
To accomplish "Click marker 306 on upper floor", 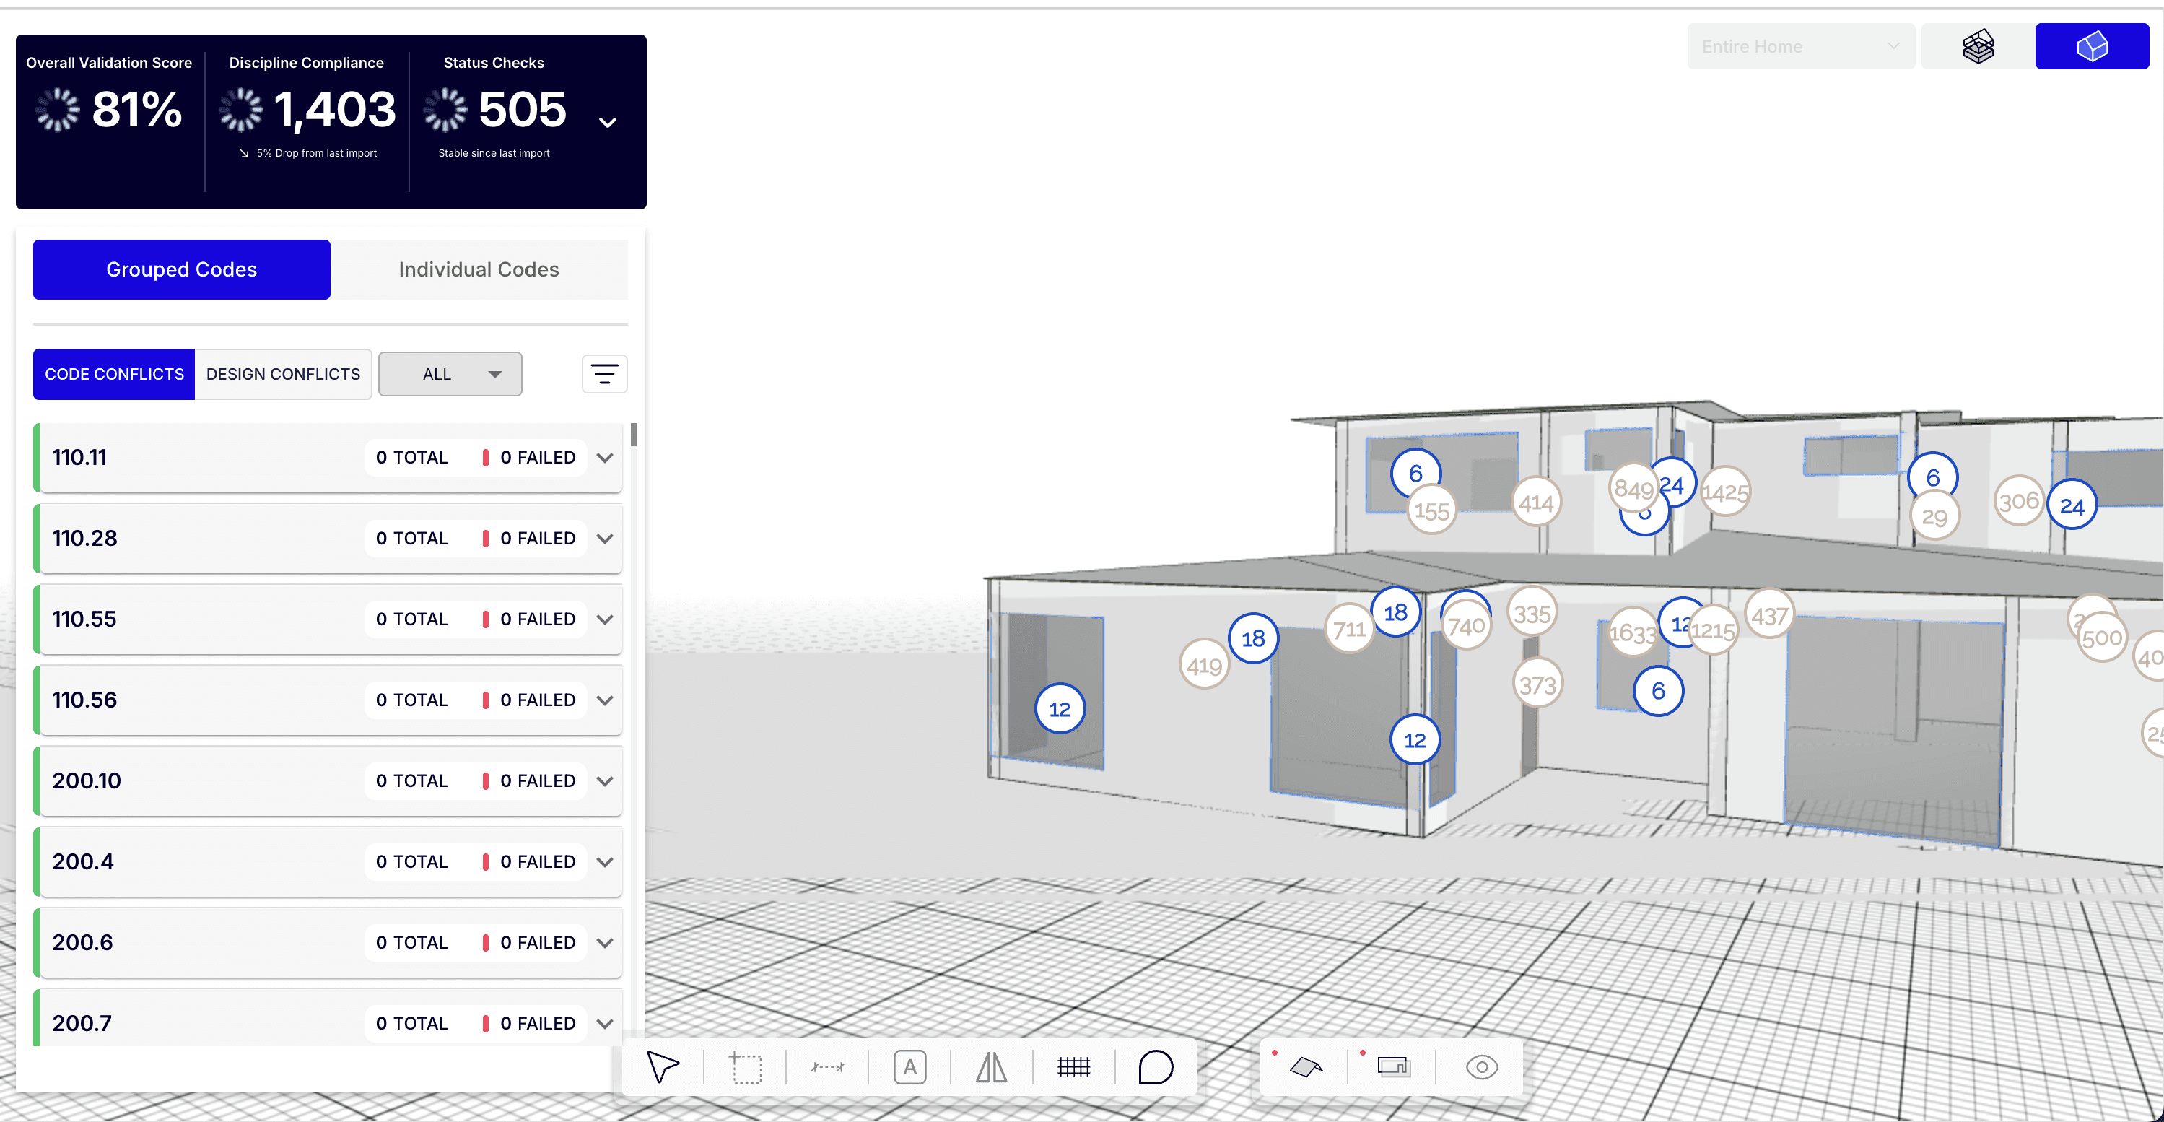I will [x=2019, y=501].
